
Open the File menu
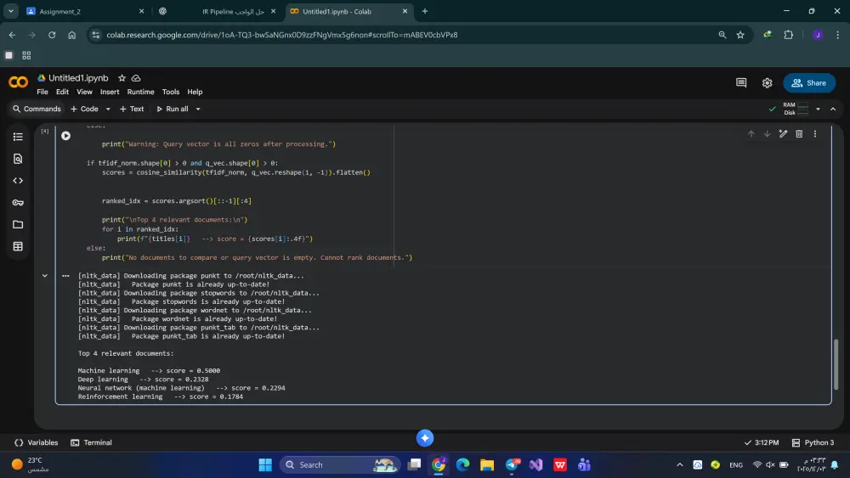tap(42, 92)
